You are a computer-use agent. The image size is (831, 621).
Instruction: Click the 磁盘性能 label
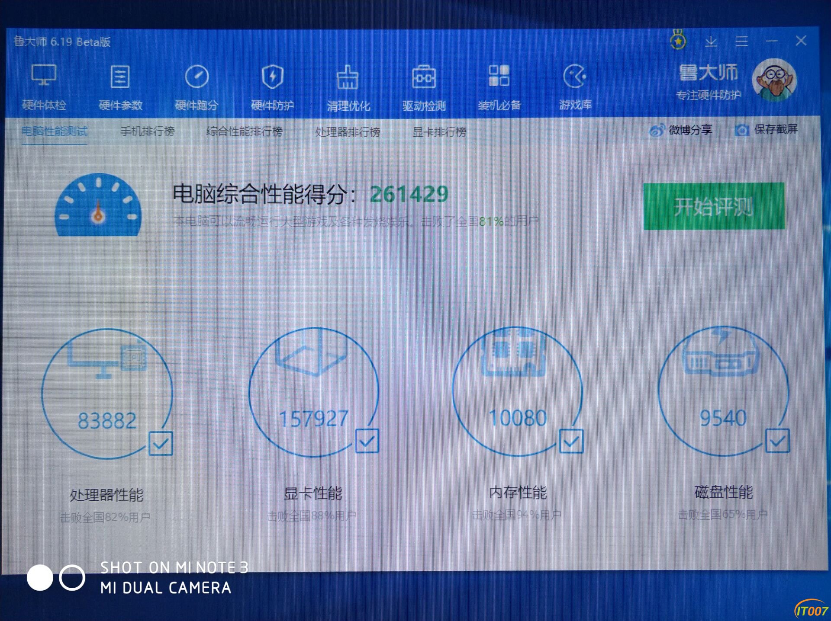(724, 492)
